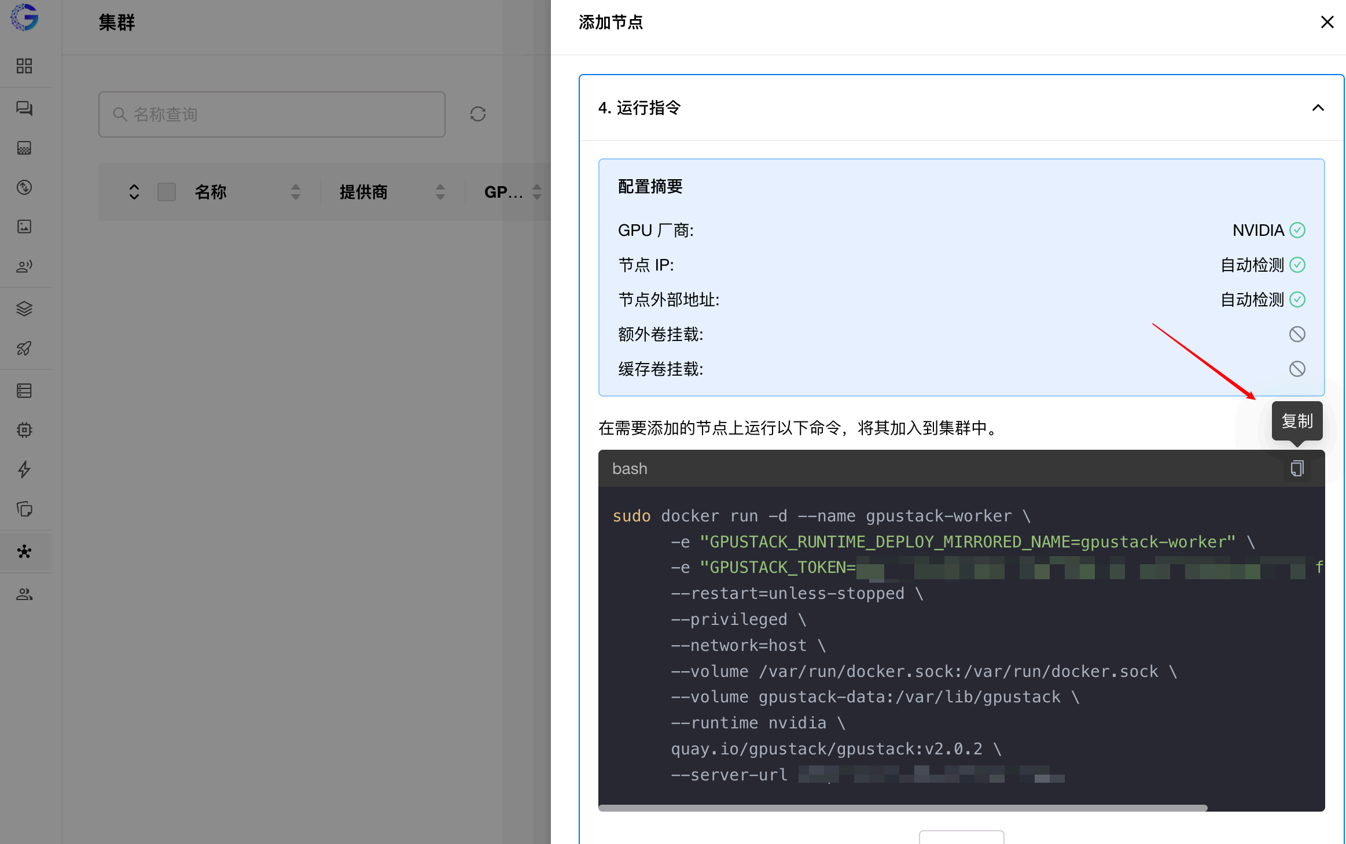Click the 节点 IP check icon
The height and width of the screenshot is (844, 1346).
1297,265
